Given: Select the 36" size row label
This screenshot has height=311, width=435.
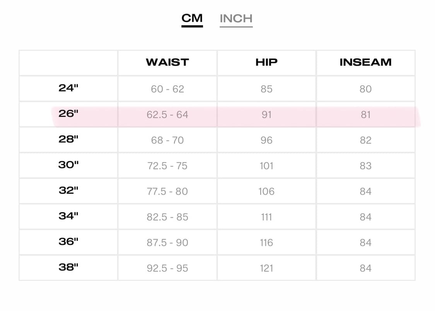Looking at the screenshot, I should 68,242.
